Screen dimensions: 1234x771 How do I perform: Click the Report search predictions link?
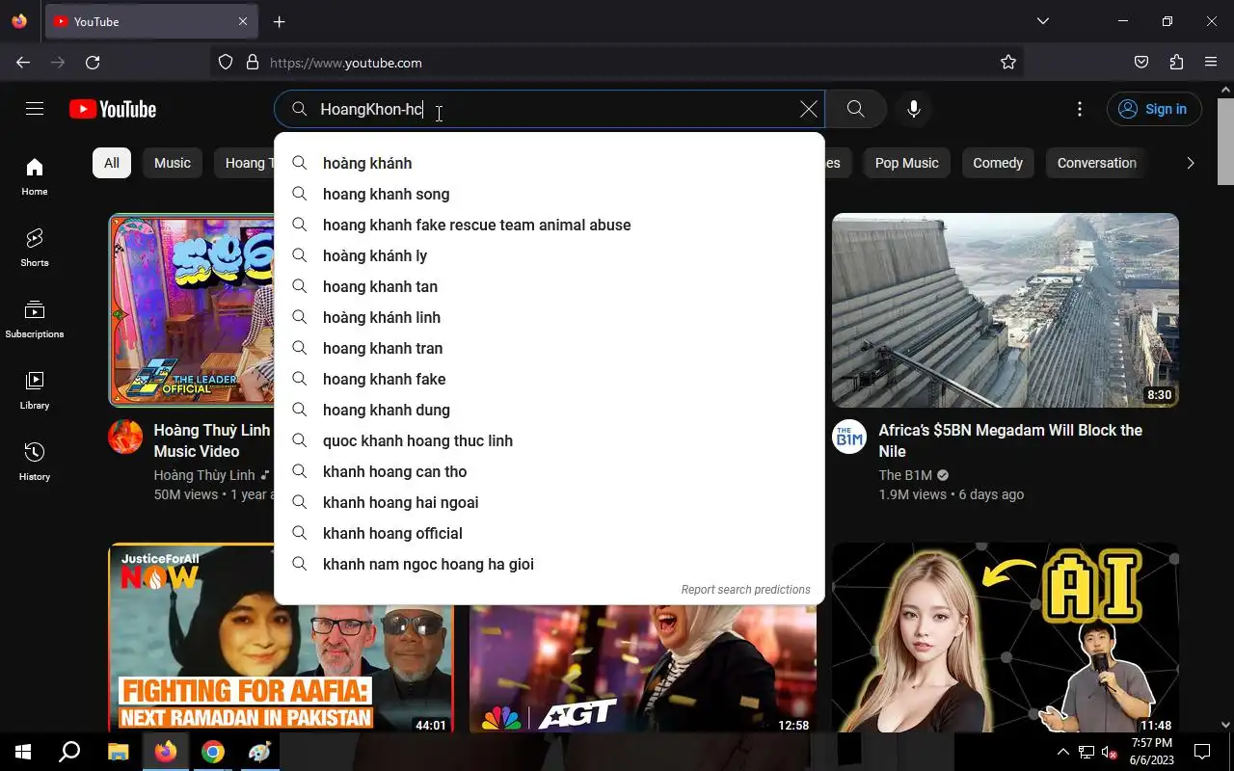pyautogui.click(x=745, y=589)
